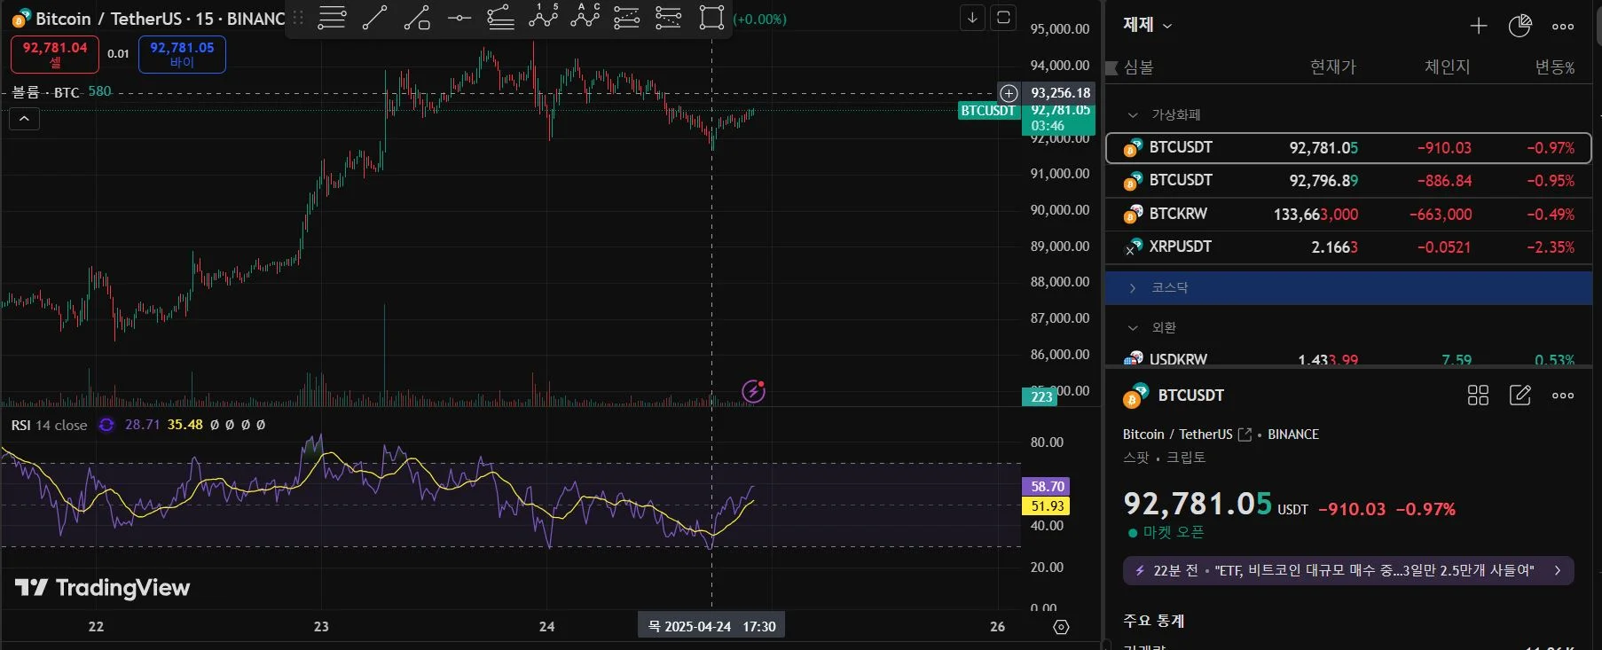1602x650 pixels.
Task: Sort watchlist by 변동% column
Action: click(x=1555, y=67)
